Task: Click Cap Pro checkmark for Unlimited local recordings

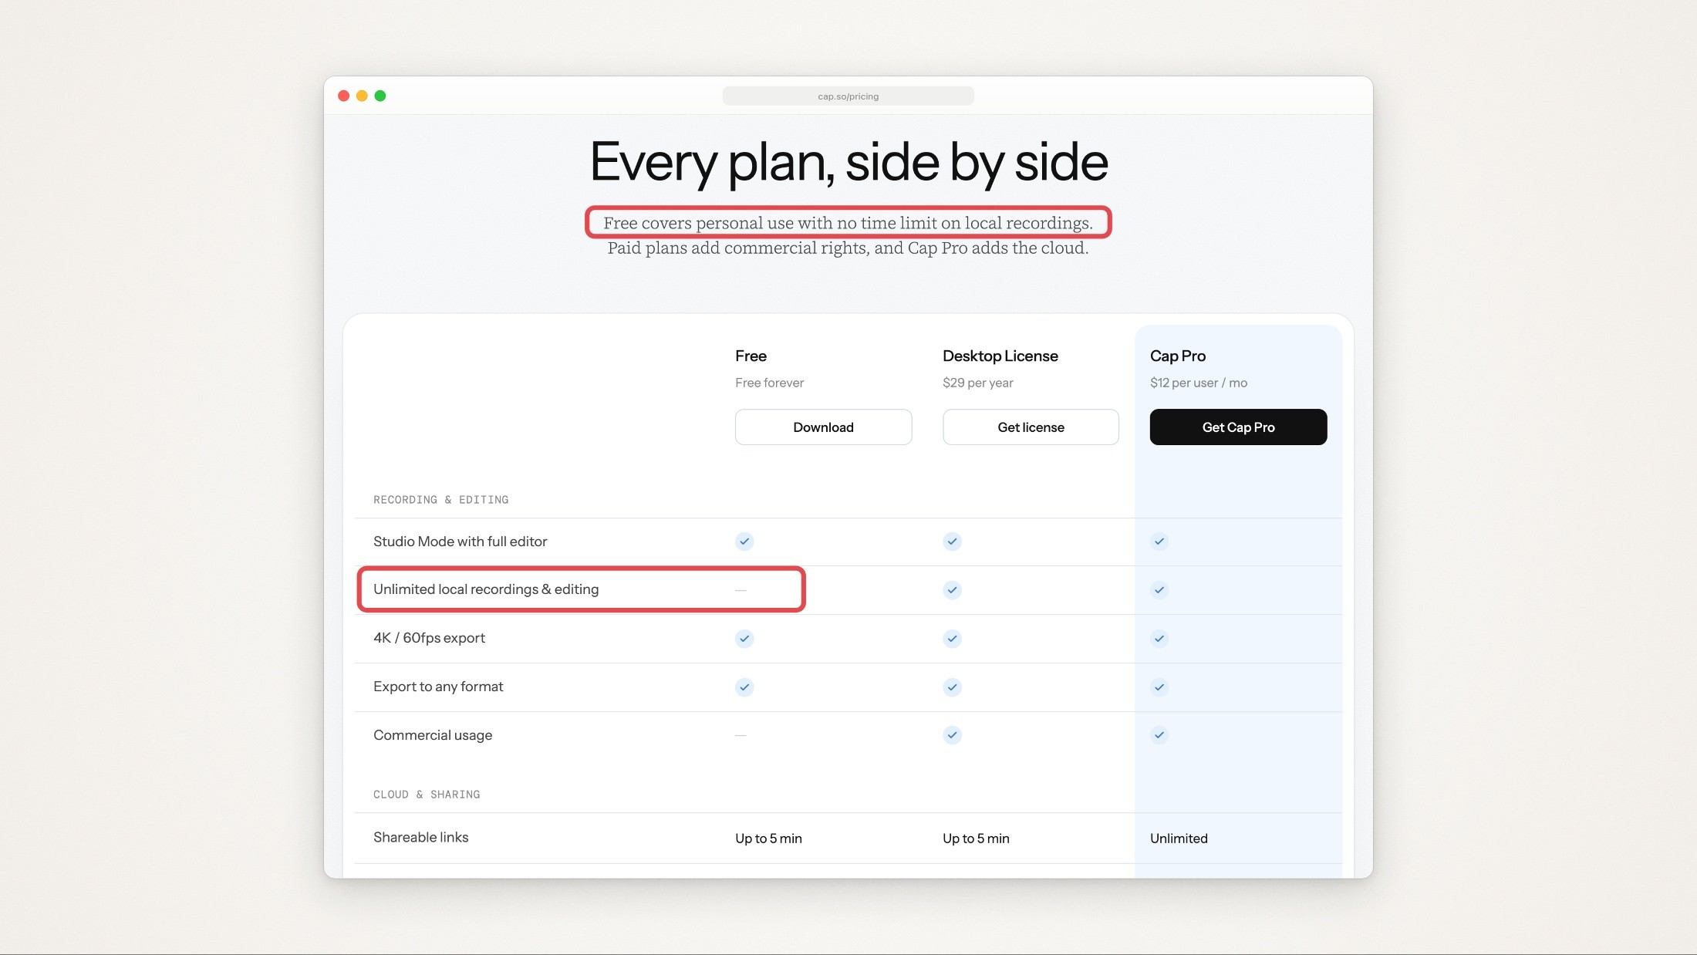Action: pos(1159,590)
